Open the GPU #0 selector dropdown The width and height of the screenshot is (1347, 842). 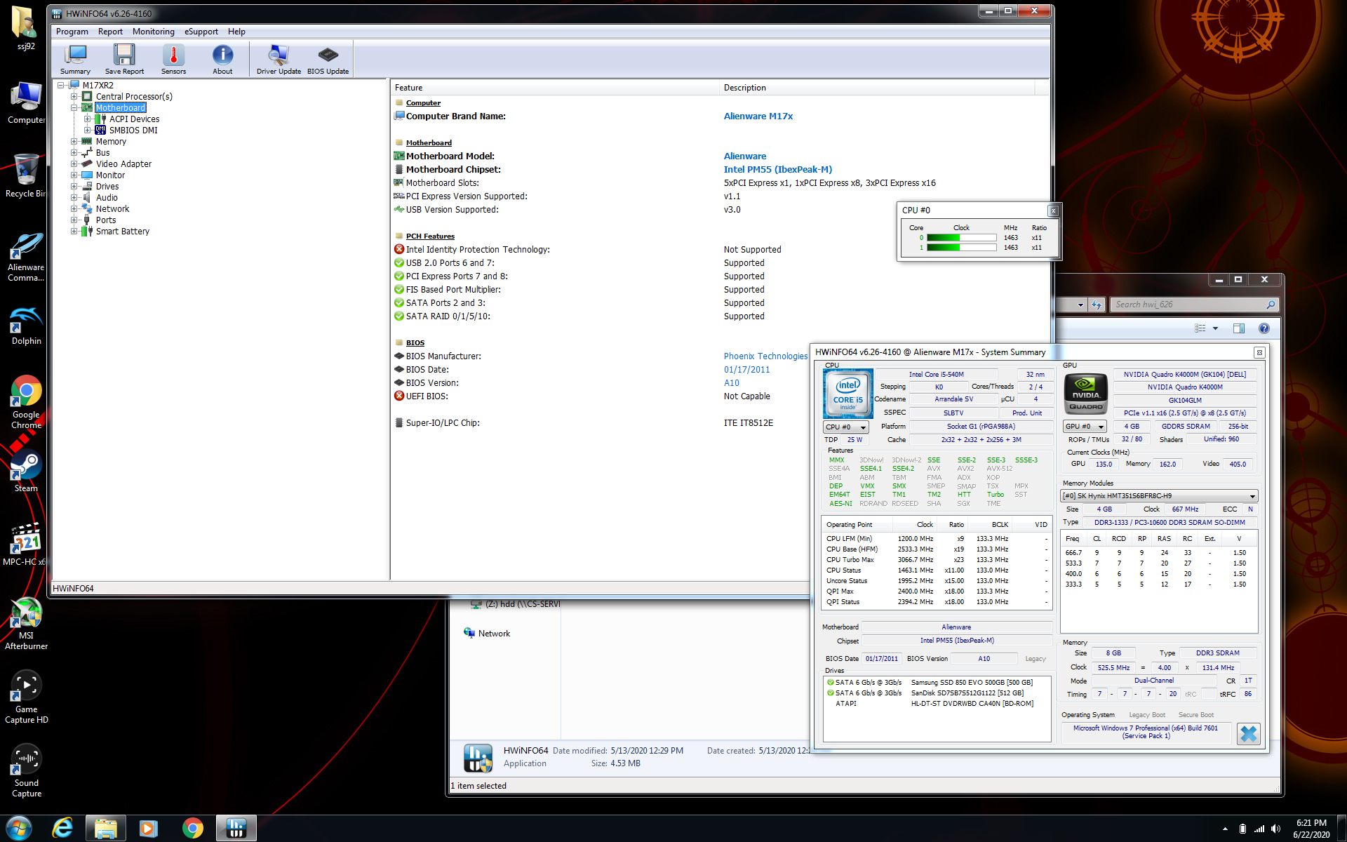pyautogui.click(x=1085, y=427)
